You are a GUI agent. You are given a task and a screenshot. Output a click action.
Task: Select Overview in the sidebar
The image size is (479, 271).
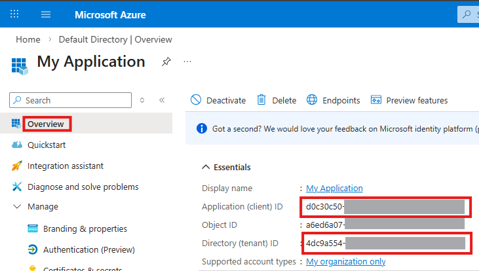[x=46, y=124]
